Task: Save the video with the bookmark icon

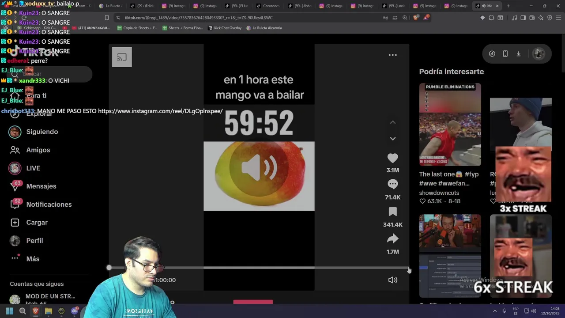Action: coord(392,212)
